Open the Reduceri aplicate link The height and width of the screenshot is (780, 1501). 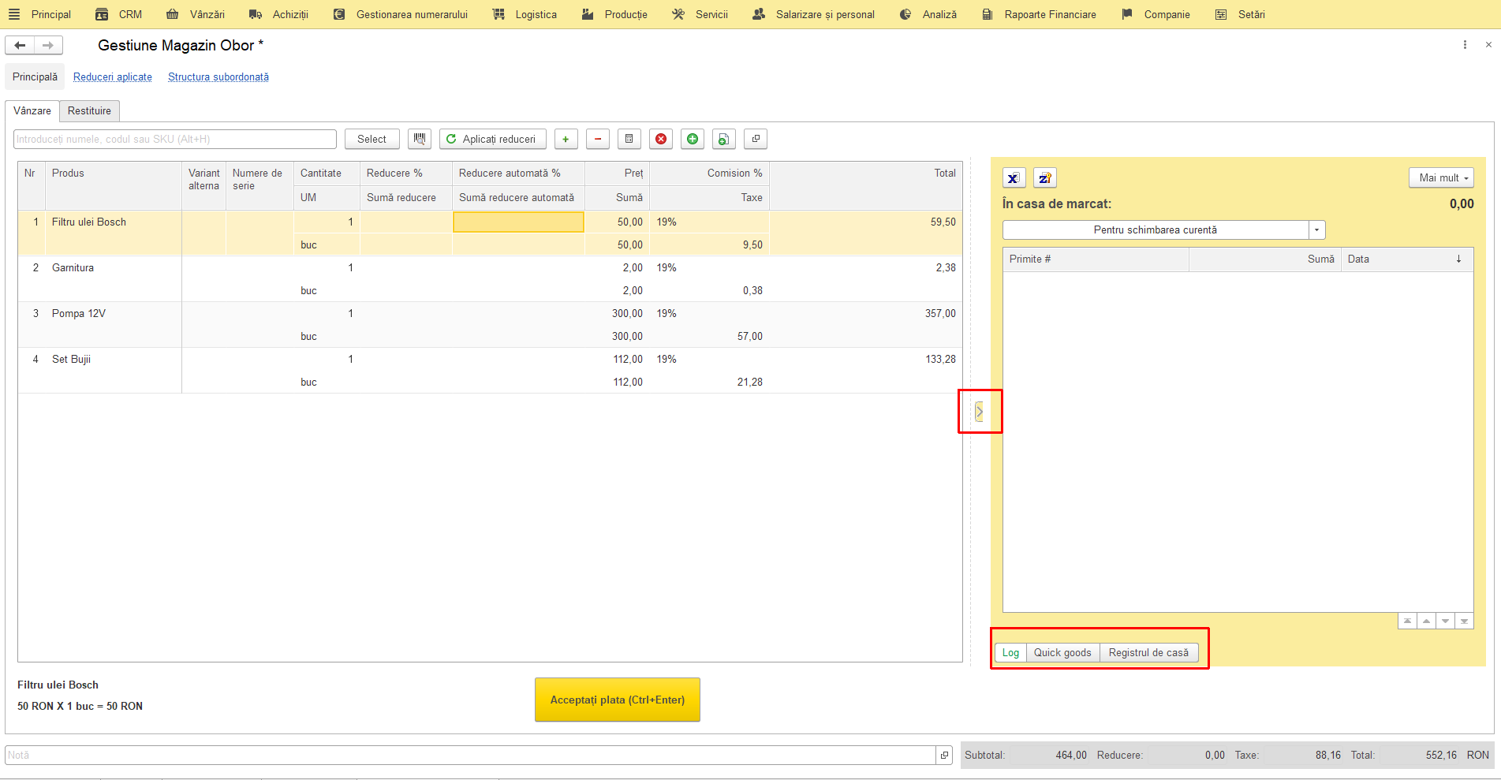tap(113, 77)
